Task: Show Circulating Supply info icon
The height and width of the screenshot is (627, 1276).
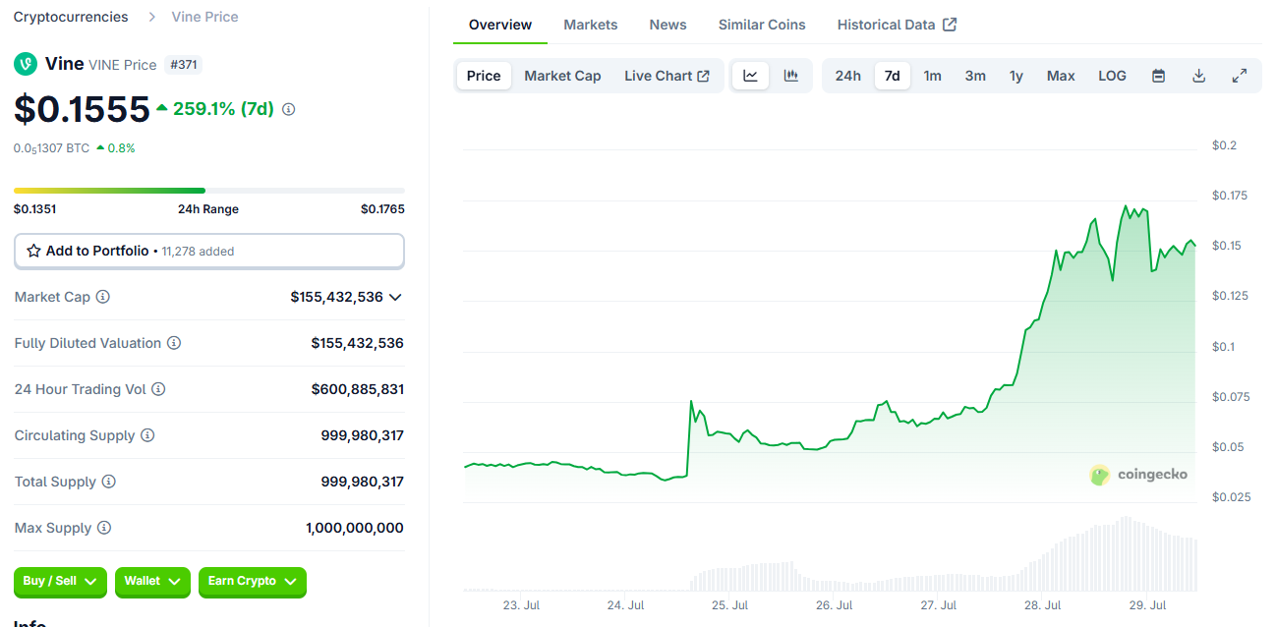Action: pos(147,435)
